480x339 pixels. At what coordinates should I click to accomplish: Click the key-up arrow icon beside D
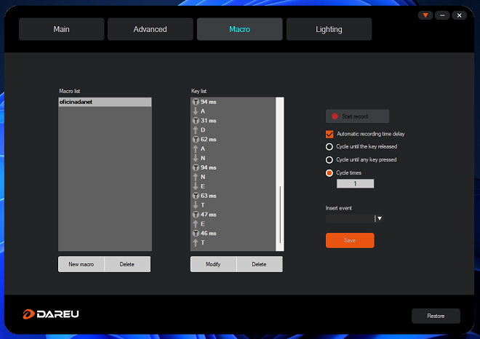coord(196,130)
